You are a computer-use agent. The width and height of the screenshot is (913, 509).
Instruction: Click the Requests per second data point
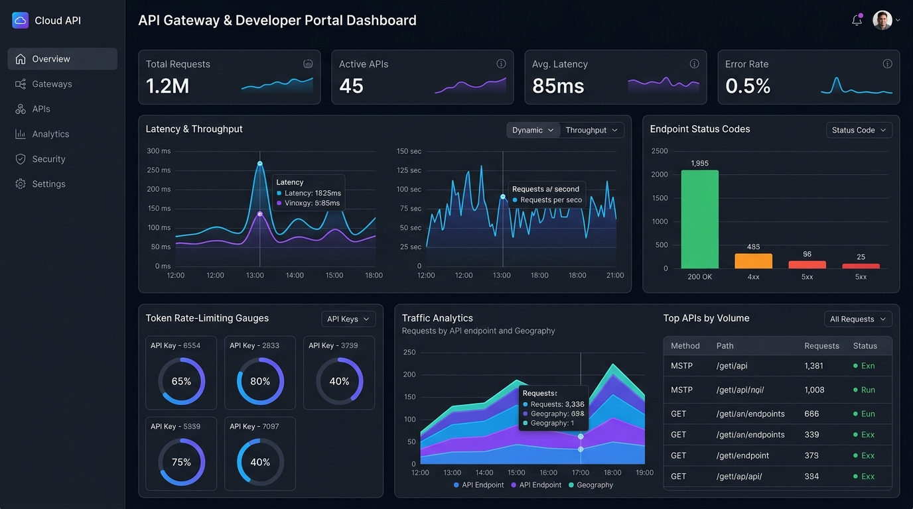pyautogui.click(x=503, y=197)
